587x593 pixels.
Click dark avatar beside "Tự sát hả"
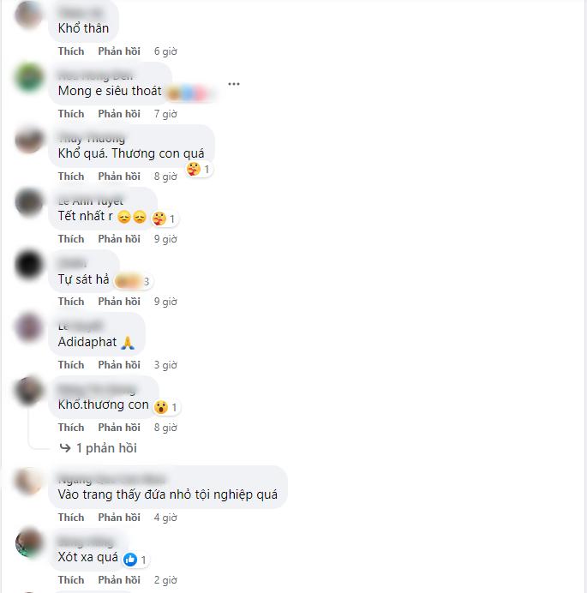[29, 265]
